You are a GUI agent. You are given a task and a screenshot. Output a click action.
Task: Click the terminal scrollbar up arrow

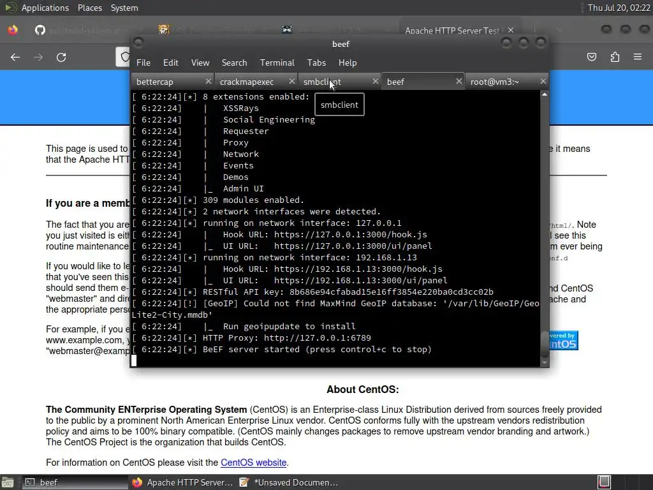point(545,94)
